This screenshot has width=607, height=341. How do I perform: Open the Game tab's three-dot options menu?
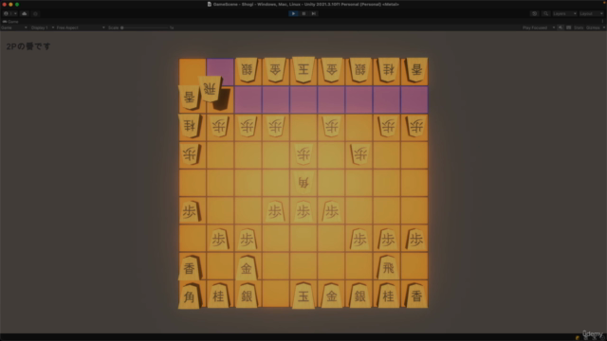[x=602, y=22]
